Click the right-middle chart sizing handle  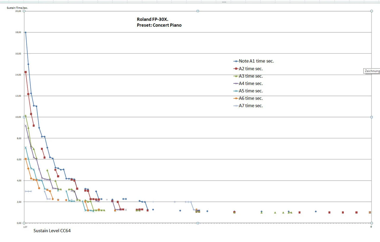point(371,117)
